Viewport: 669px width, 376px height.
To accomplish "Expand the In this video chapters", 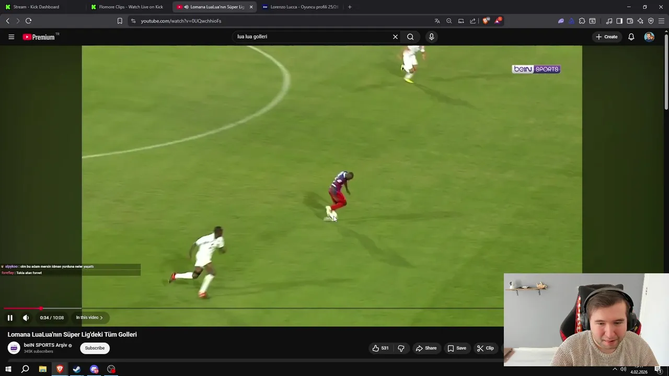I will 89,318.
